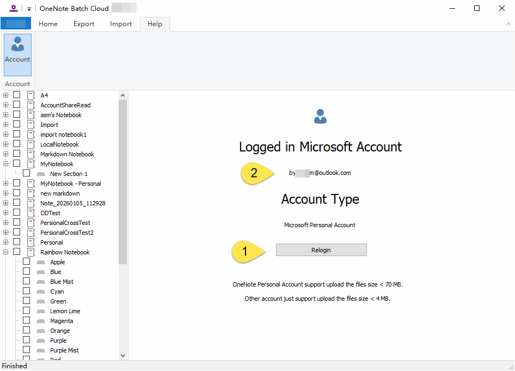Click the notebook list vertical scrollbar
515x371 pixels.
122,180
